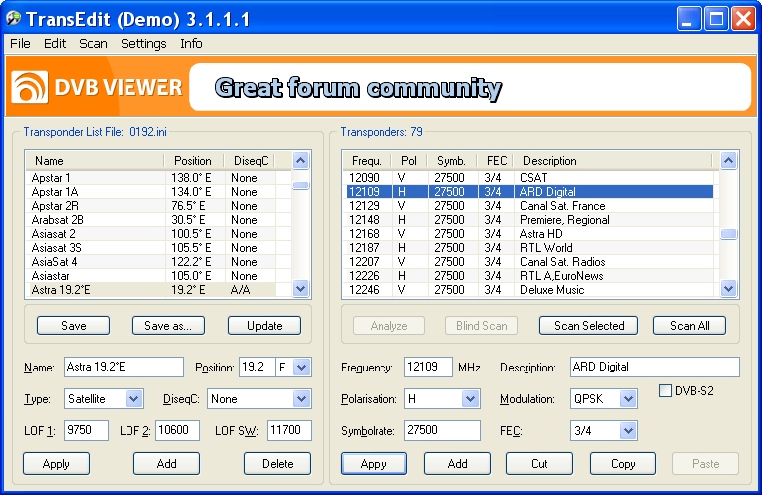
Task: Open the Info menu
Action: pyautogui.click(x=191, y=43)
